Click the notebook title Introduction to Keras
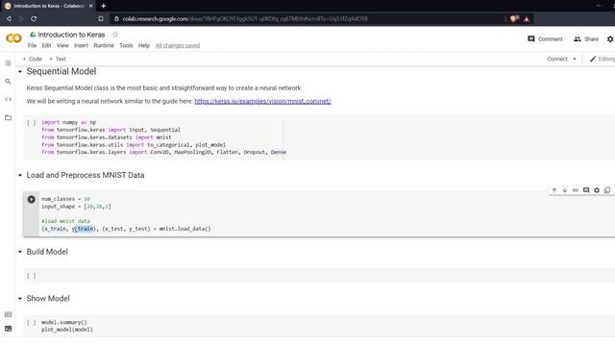This screenshot has height=346, width=615. coord(71,35)
